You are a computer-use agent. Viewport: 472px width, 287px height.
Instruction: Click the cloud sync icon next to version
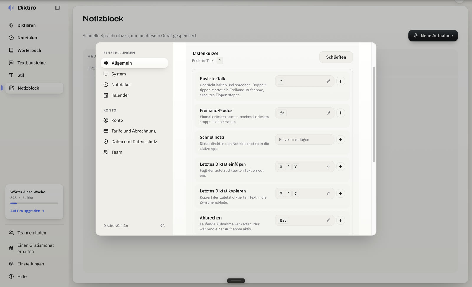click(163, 225)
